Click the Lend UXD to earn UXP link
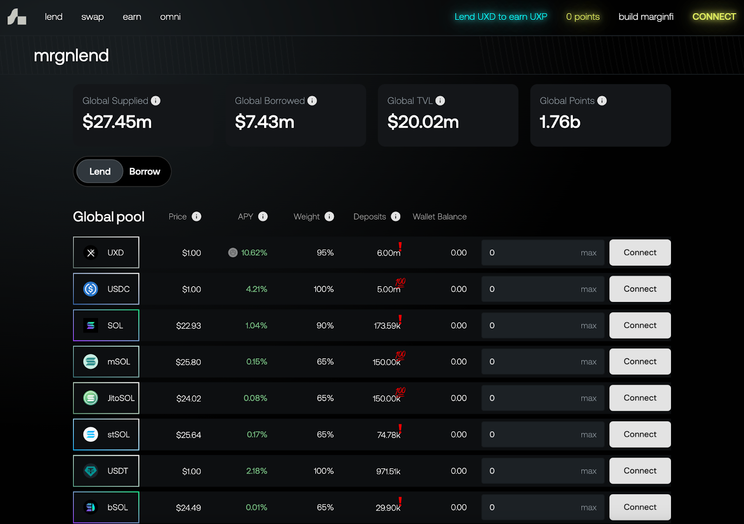The height and width of the screenshot is (524, 744). (501, 17)
